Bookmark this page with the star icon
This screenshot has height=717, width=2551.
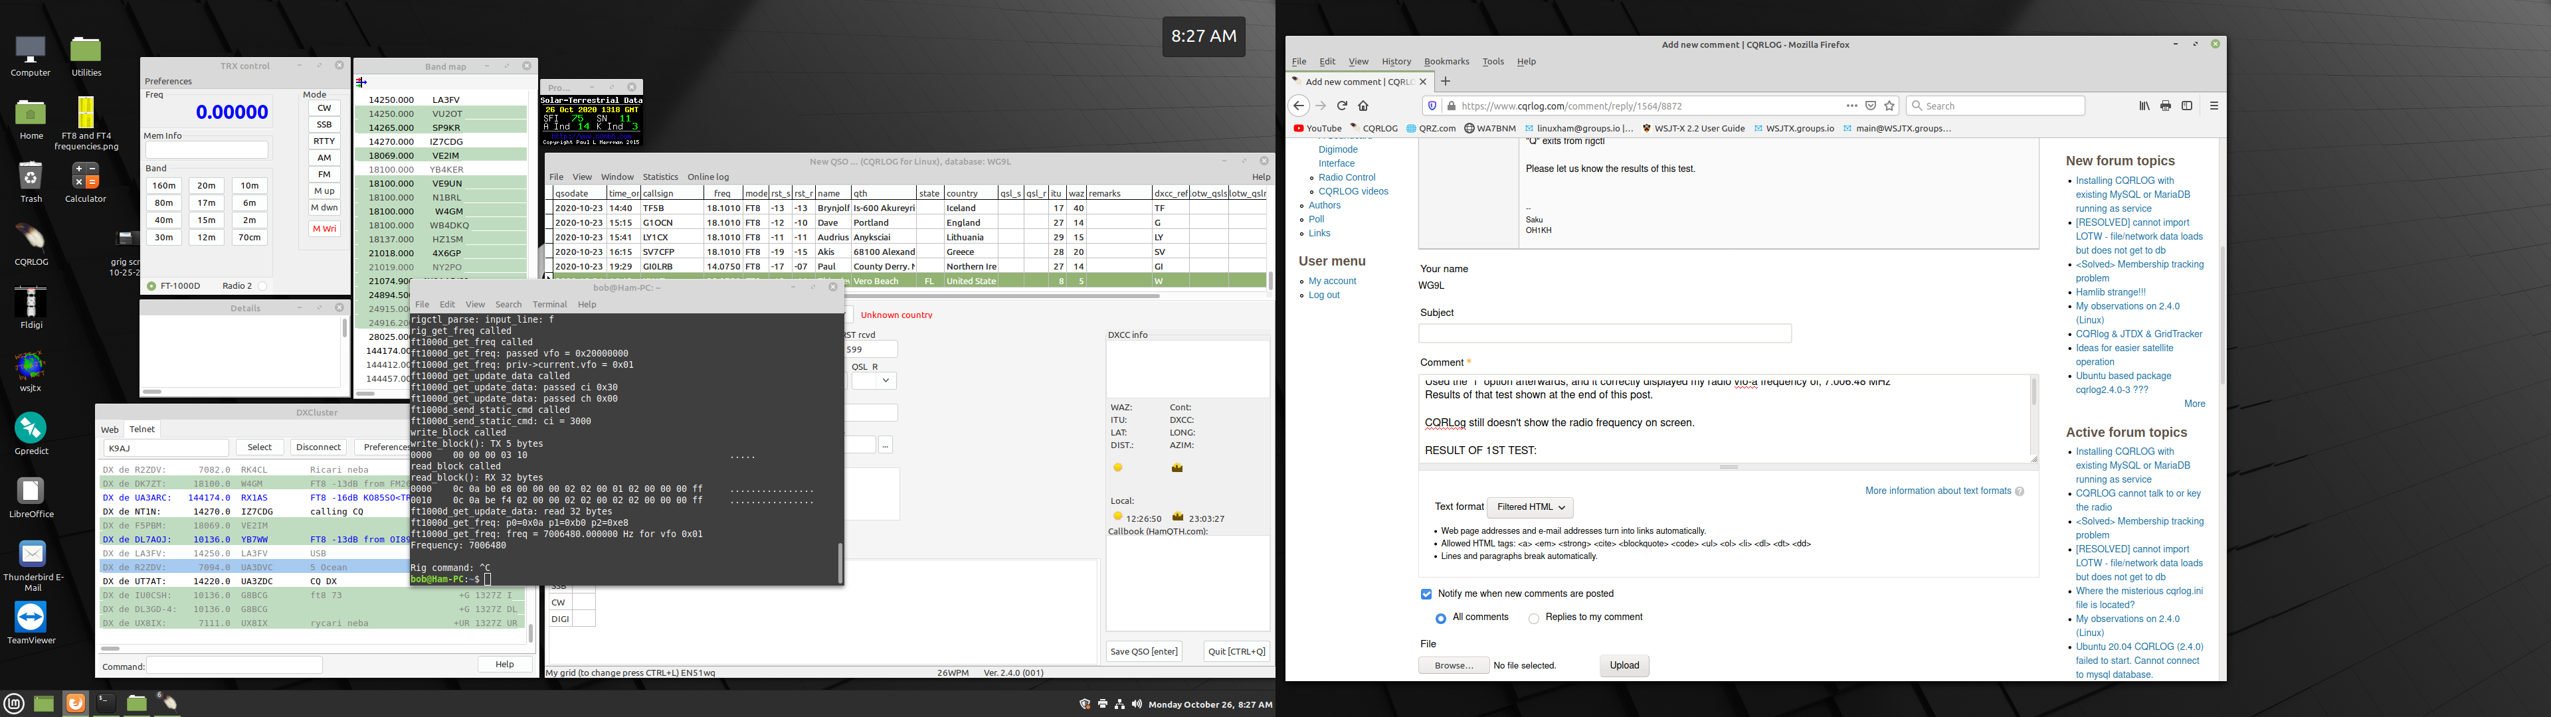click(x=1889, y=106)
